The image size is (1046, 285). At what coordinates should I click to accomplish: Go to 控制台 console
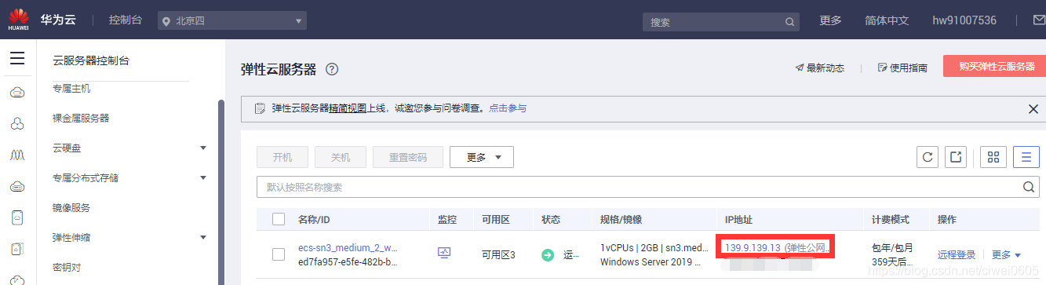(126, 20)
